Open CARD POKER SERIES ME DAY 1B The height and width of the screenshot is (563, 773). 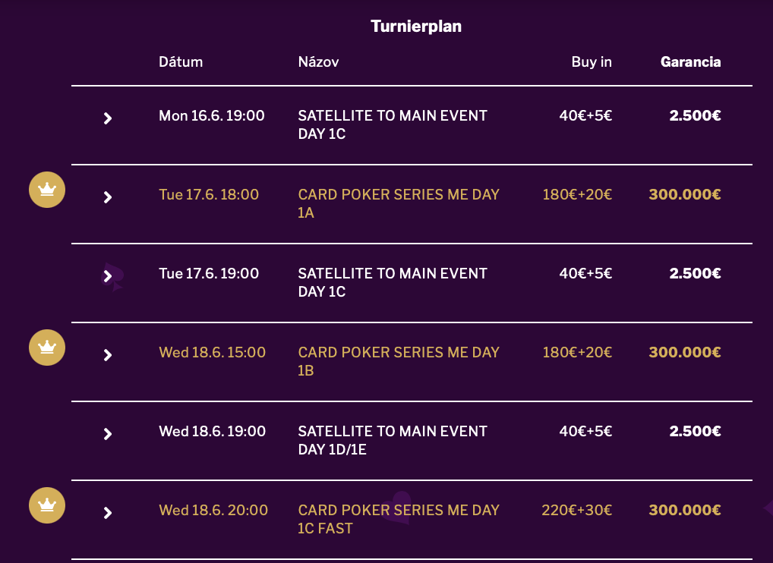coord(399,361)
